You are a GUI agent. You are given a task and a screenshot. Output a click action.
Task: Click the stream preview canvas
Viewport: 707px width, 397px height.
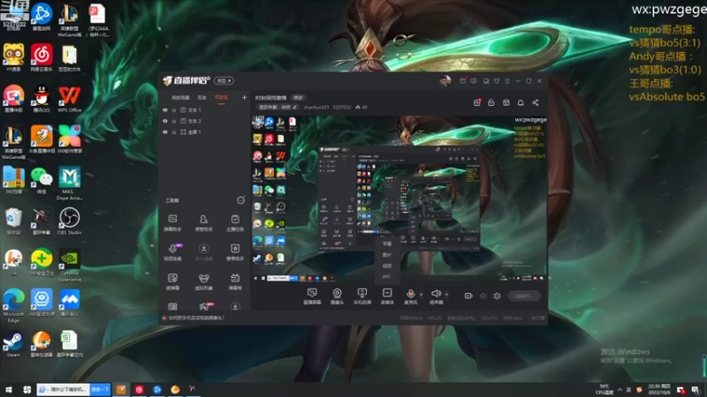pos(399,199)
